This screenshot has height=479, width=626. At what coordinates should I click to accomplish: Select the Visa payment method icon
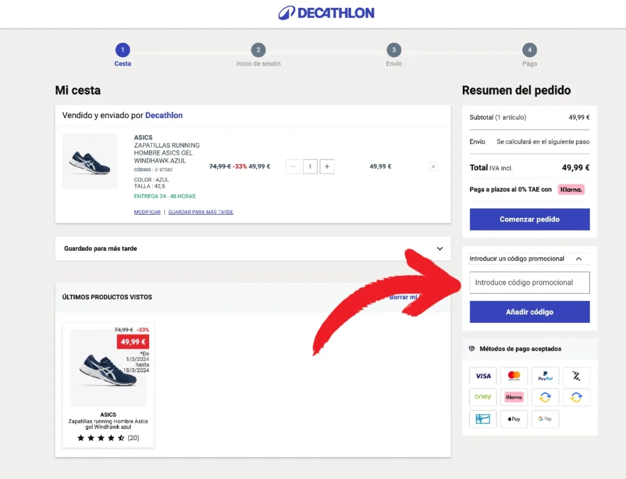pos(482,376)
